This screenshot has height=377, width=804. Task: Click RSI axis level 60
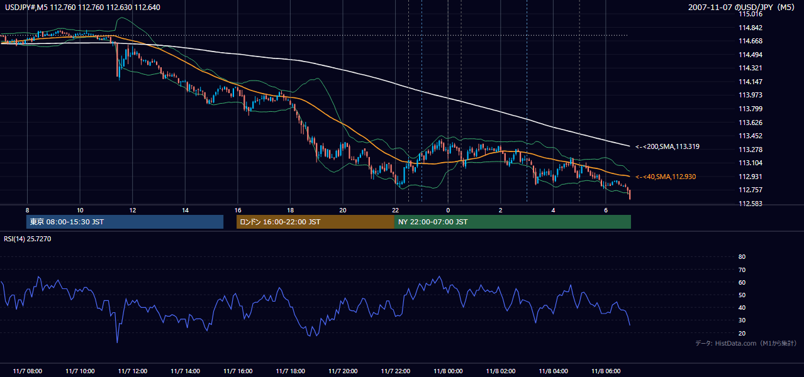click(x=742, y=282)
